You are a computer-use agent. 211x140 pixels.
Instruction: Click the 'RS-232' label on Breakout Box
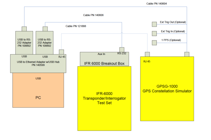pyautogui.click(x=122, y=53)
